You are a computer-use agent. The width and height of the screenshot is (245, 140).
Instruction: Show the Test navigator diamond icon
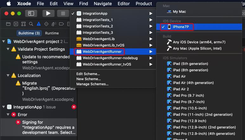coord(46,24)
